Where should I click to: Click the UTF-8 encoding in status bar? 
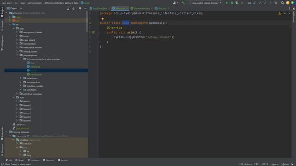tap(265, 164)
